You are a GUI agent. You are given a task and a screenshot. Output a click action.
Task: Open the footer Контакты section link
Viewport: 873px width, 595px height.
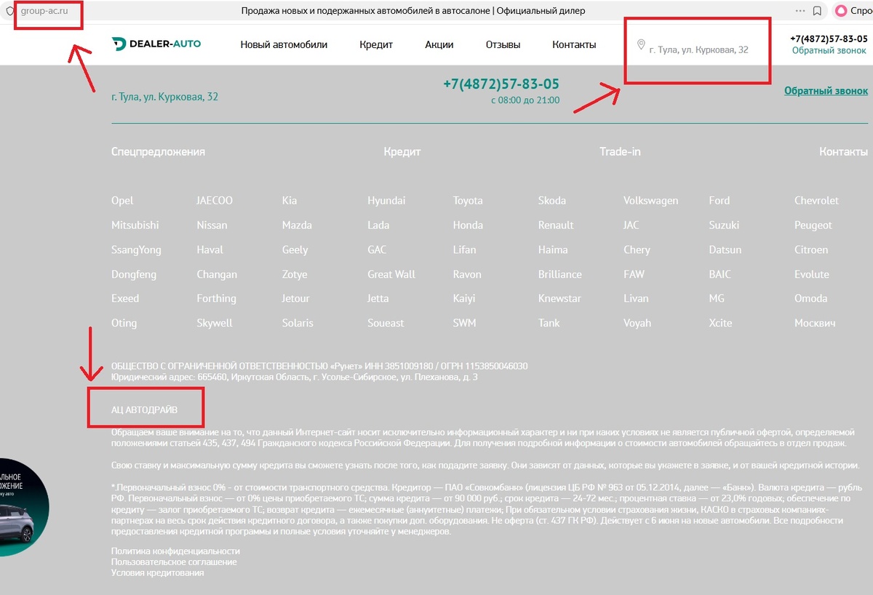pos(844,152)
